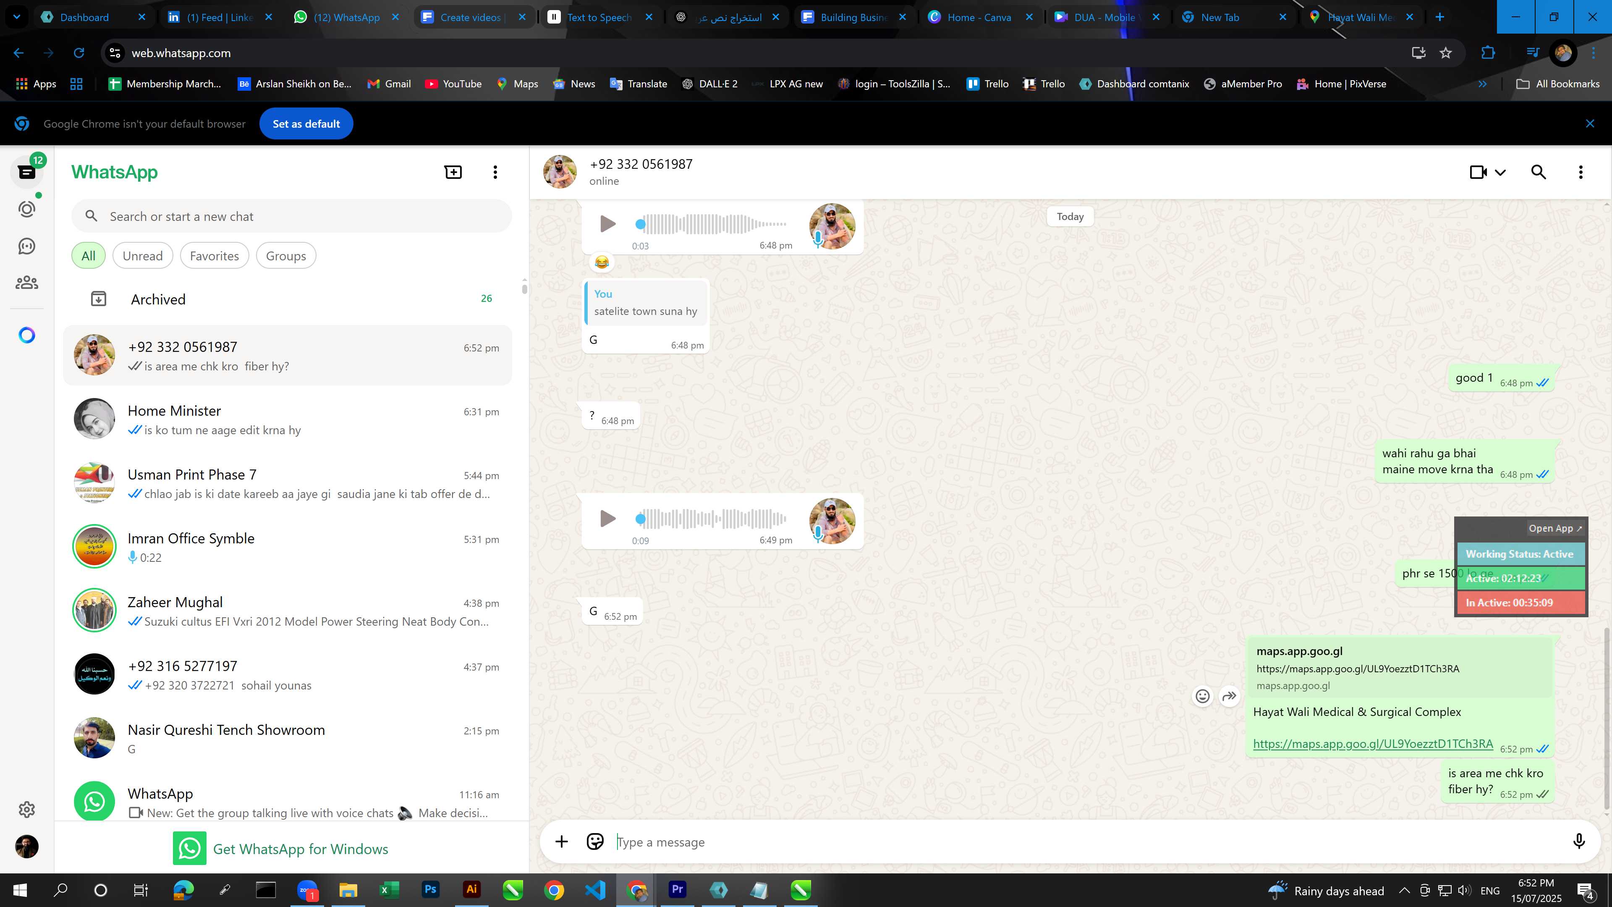Click the laughing emoji reaction

tap(602, 262)
